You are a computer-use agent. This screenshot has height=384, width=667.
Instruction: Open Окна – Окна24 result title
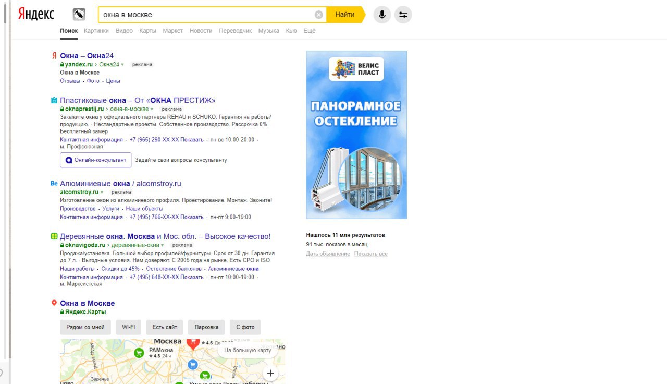tap(87, 56)
